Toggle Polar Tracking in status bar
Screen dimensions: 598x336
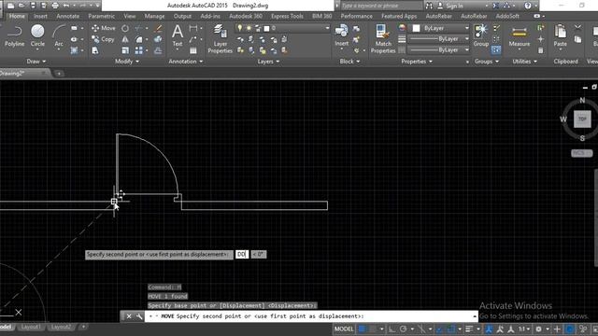pos(403,329)
